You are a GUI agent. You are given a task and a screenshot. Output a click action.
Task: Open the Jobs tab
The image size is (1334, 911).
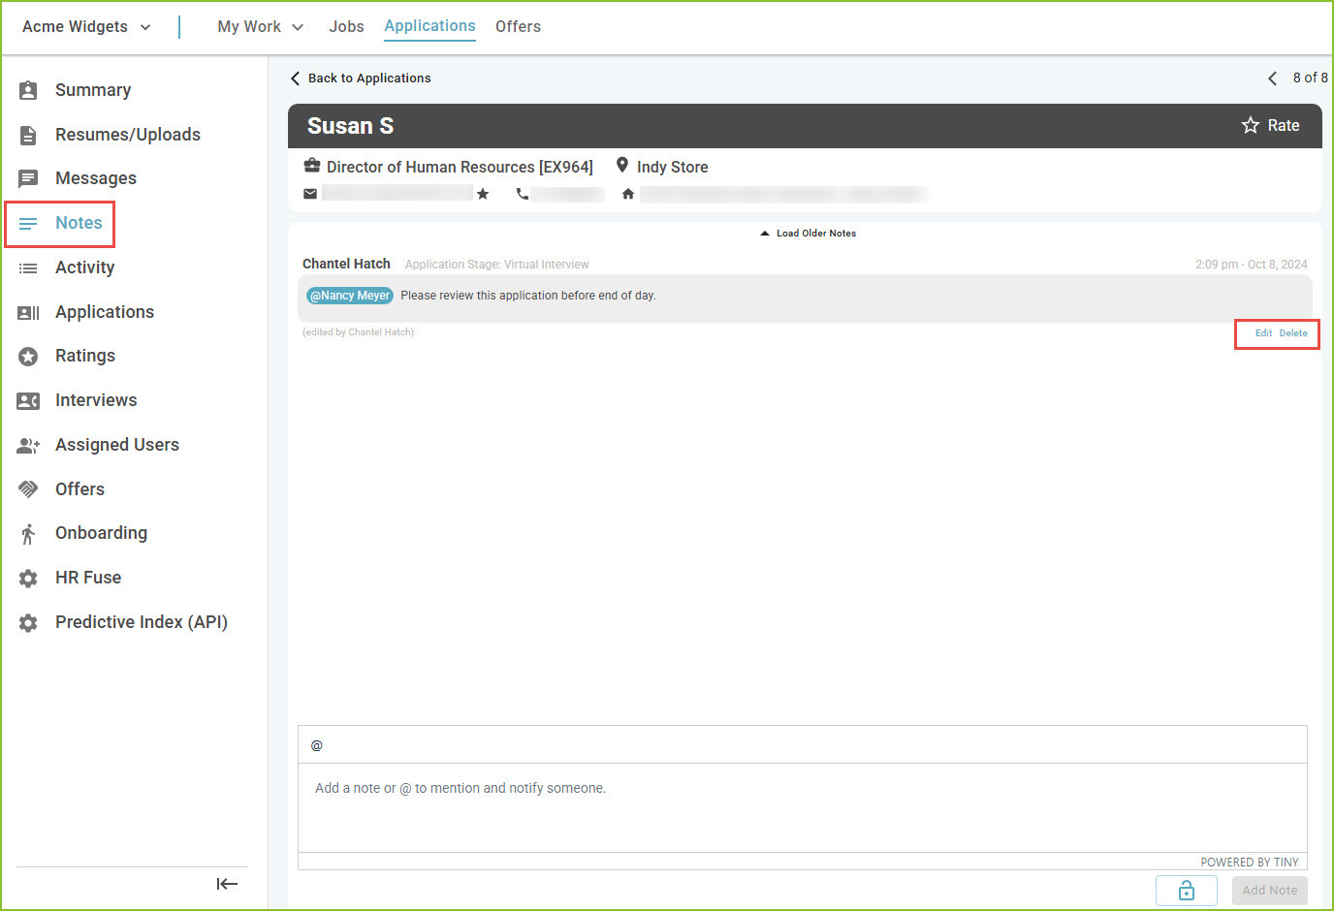(x=346, y=27)
